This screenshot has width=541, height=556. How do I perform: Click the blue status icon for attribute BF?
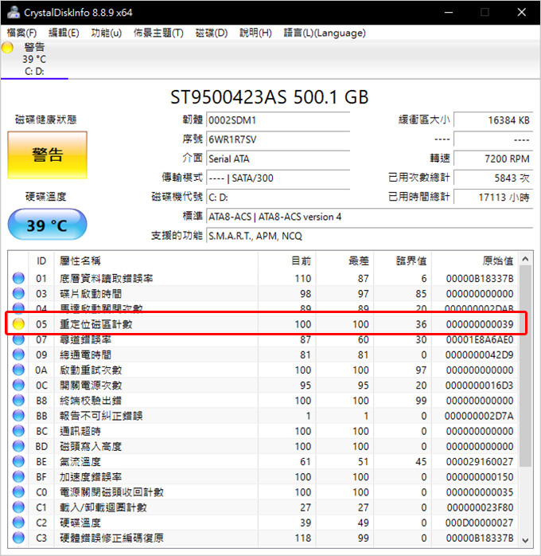(18, 476)
